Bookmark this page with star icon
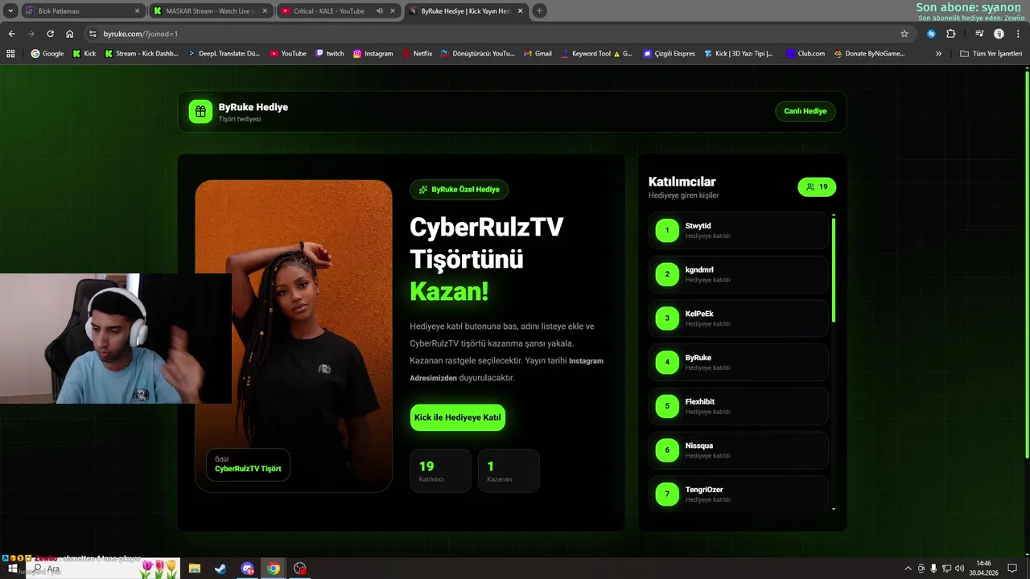This screenshot has height=579, width=1030. [x=904, y=34]
